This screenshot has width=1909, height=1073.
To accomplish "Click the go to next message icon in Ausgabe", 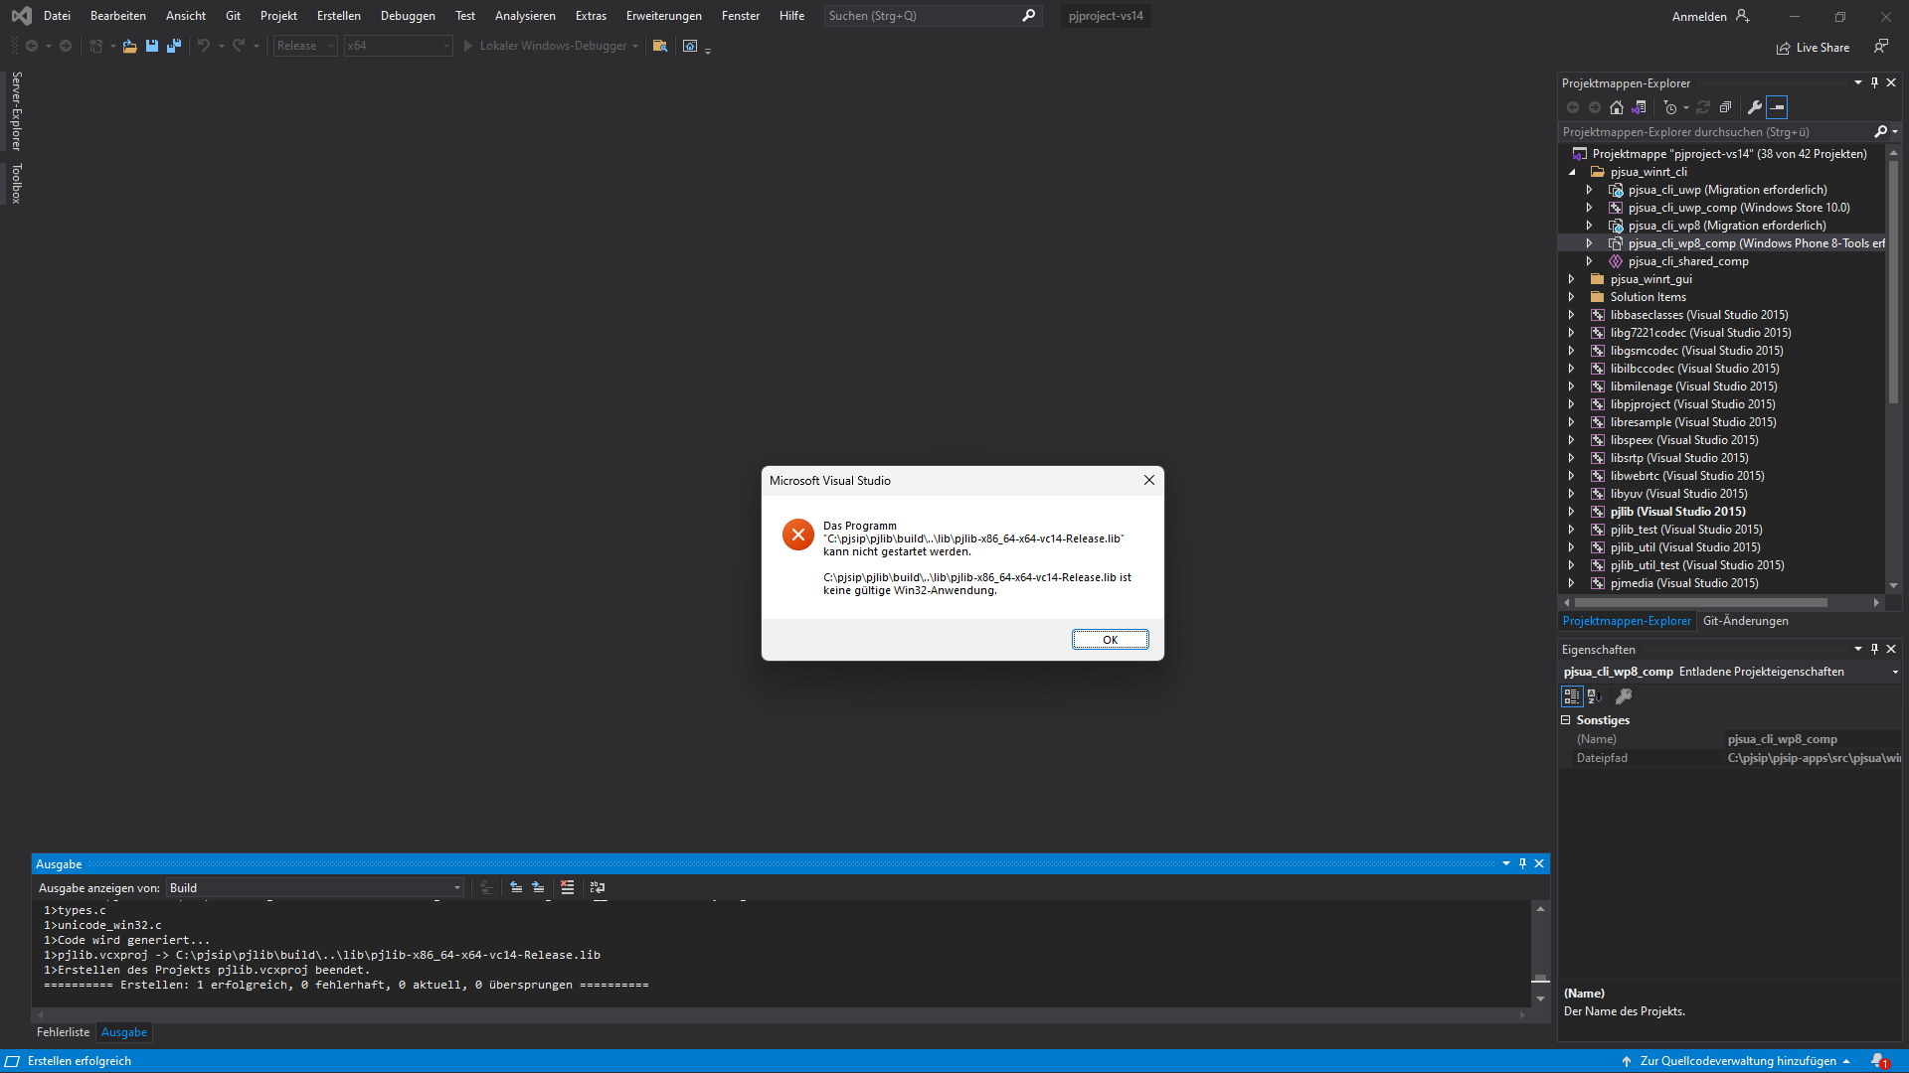I will [x=538, y=888].
